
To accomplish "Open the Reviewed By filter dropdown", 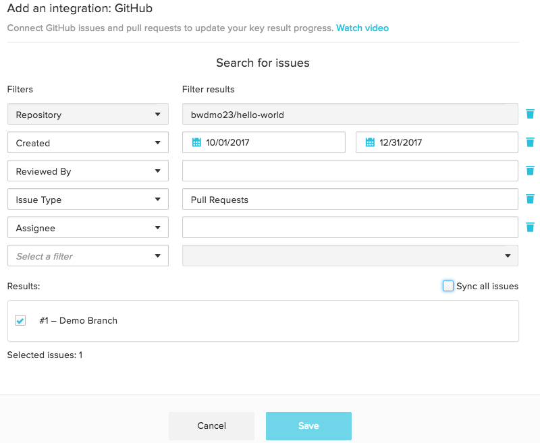I will (x=88, y=171).
